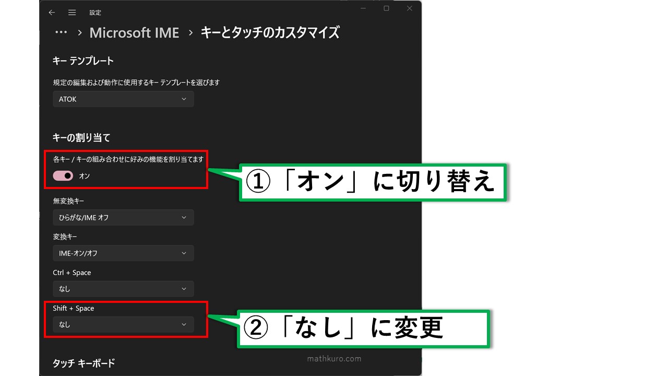Open Microsoft IME breadcrumb
This screenshot has width=668, height=376.
click(x=134, y=32)
